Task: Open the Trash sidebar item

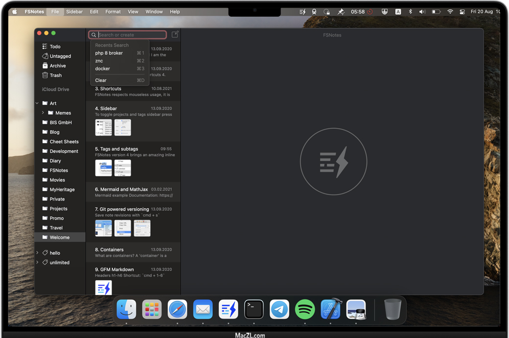Action: coord(55,75)
